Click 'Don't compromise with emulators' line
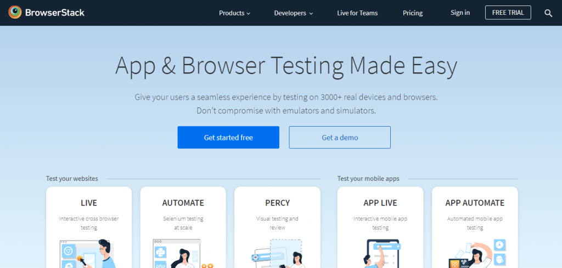The width and height of the screenshot is (562, 268). [x=286, y=111]
